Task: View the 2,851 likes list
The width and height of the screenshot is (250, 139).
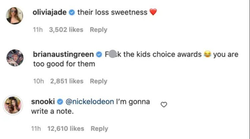Action: click(x=67, y=81)
